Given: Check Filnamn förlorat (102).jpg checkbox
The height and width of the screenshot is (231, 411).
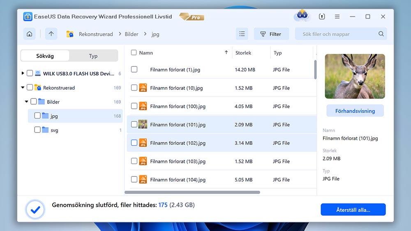Looking at the screenshot, I should [134, 142].
